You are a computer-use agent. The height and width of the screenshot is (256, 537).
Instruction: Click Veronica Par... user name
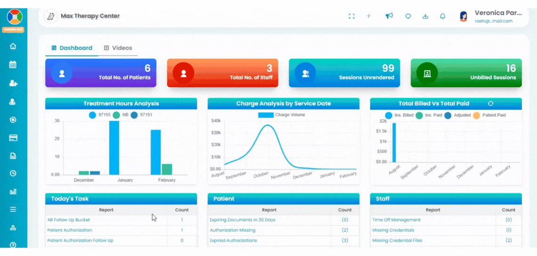498,13
